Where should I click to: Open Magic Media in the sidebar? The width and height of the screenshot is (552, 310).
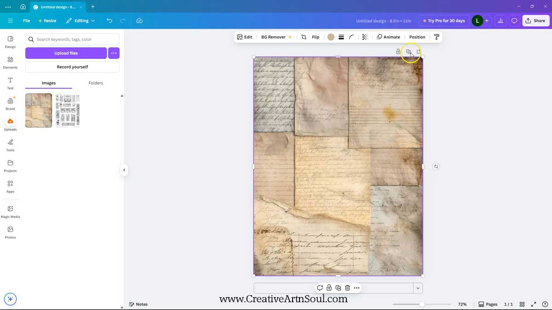coord(10,211)
